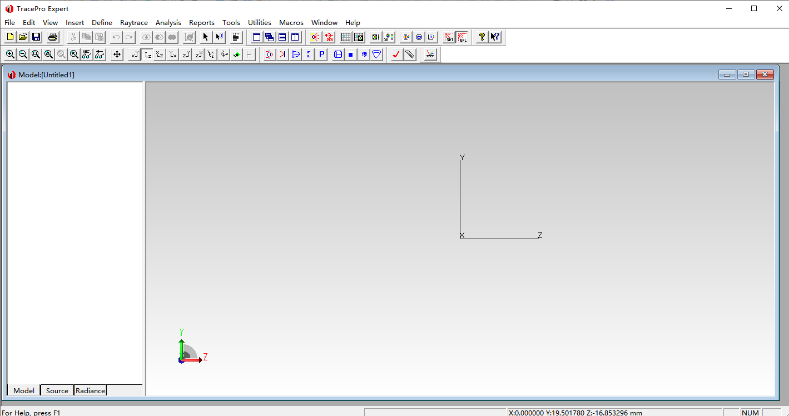789x416 pixels.
Task: Click the surface reflection rays icon
Action: click(x=430, y=54)
